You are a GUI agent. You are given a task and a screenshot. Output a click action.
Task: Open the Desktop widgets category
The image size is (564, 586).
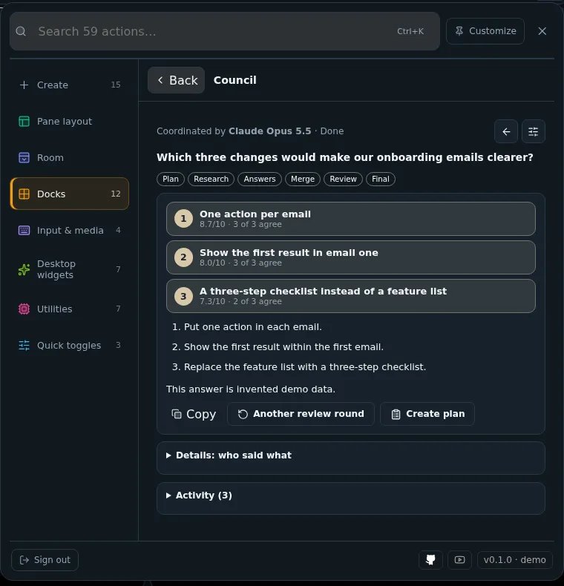(x=70, y=269)
